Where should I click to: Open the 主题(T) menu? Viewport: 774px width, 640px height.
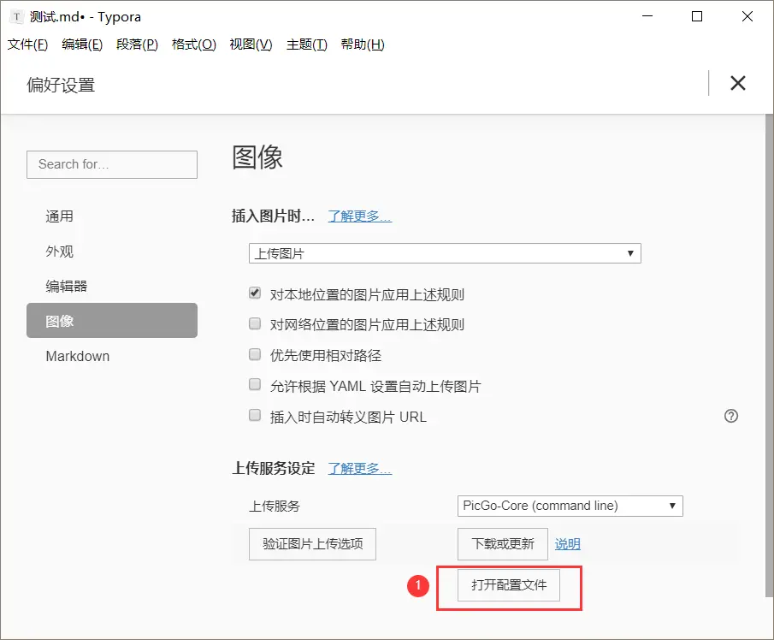307,44
